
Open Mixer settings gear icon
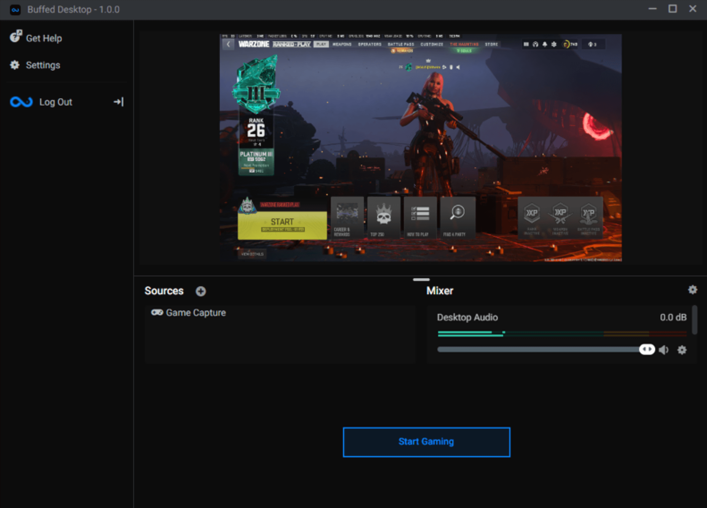tap(693, 290)
